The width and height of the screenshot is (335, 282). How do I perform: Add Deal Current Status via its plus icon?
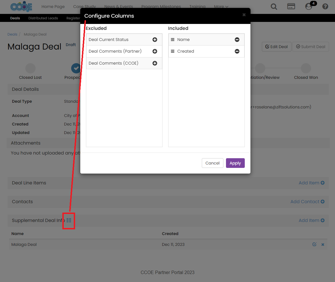(155, 40)
